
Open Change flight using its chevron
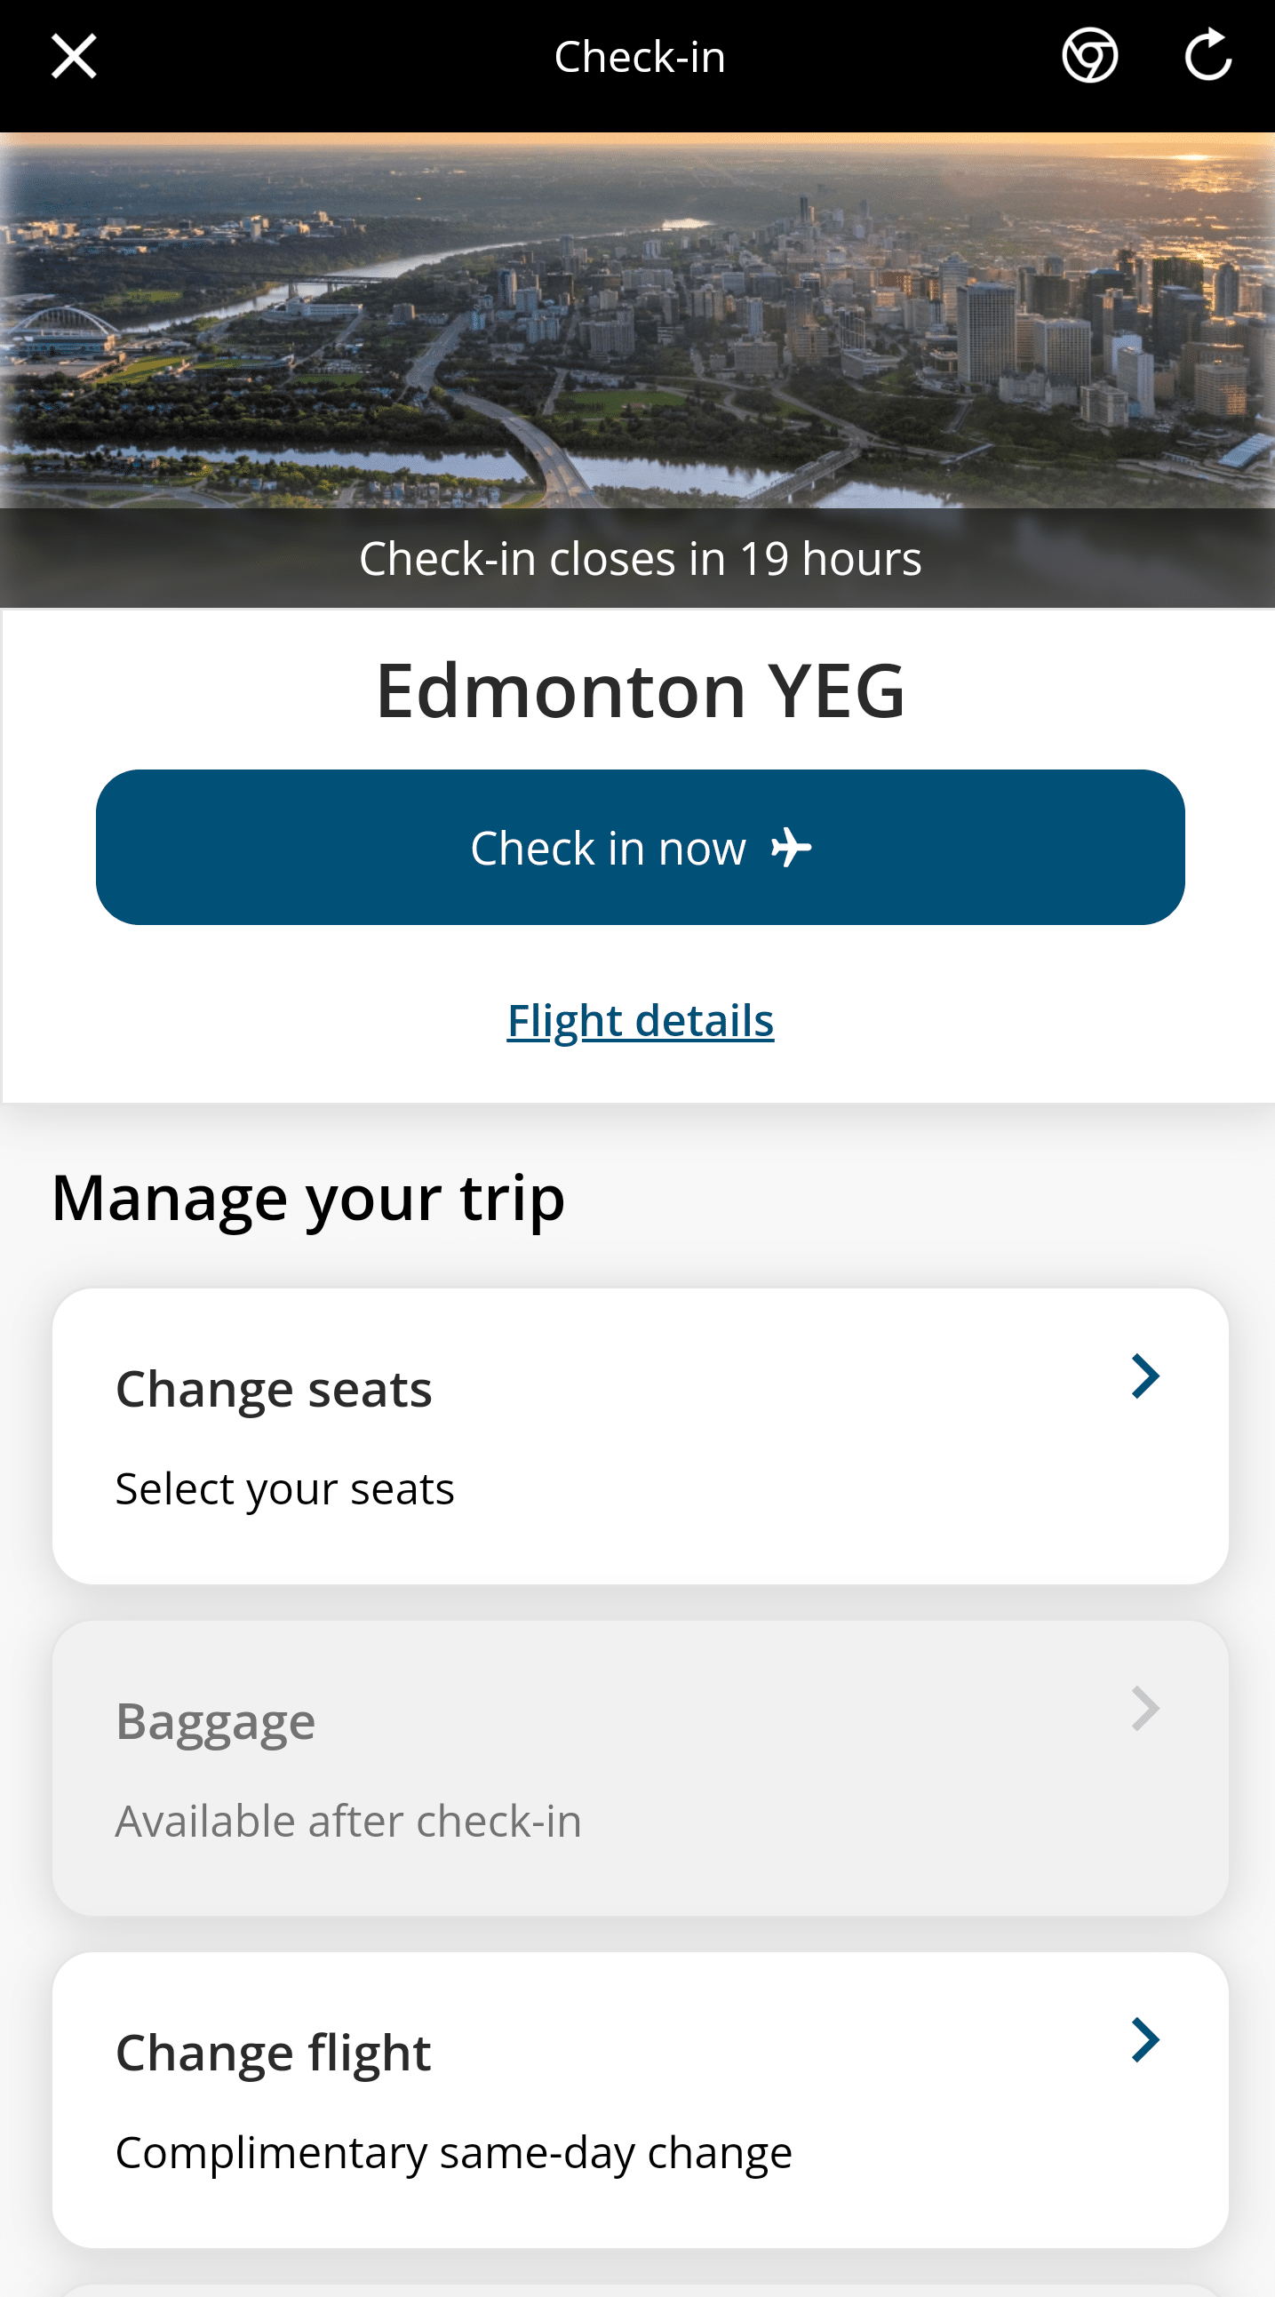coord(1144,2040)
